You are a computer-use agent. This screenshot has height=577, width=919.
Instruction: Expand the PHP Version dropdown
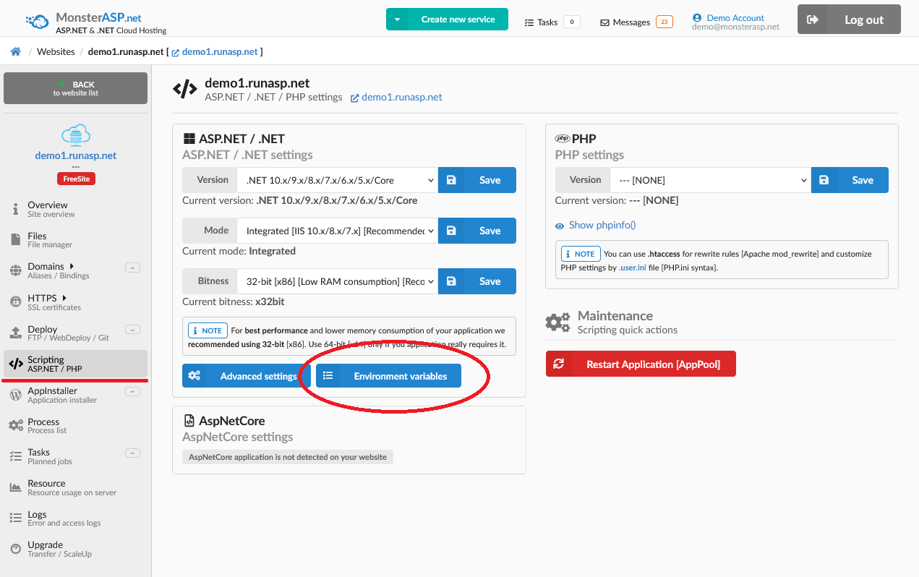click(709, 180)
